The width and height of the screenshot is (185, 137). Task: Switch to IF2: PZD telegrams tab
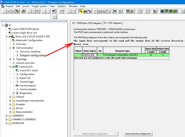(113, 23)
